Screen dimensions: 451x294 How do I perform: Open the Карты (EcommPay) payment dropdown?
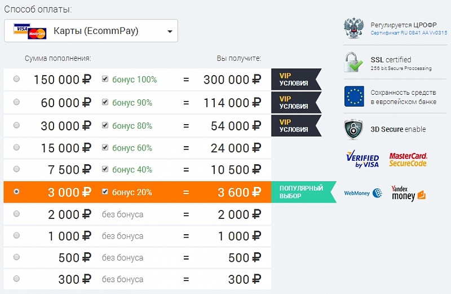pyautogui.click(x=91, y=31)
